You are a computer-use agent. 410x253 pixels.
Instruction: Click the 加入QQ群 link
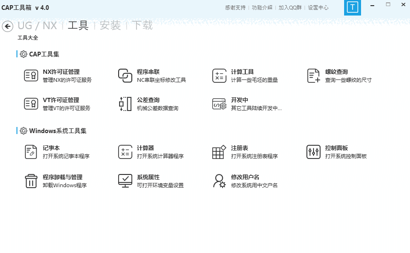pyautogui.click(x=290, y=8)
